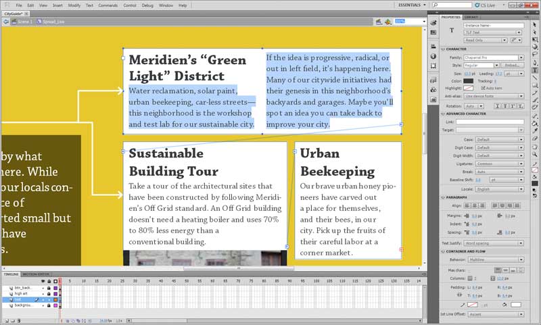Toggle lock on the btn_back layer
The height and width of the screenshot is (325, 541).
[49, 288]
